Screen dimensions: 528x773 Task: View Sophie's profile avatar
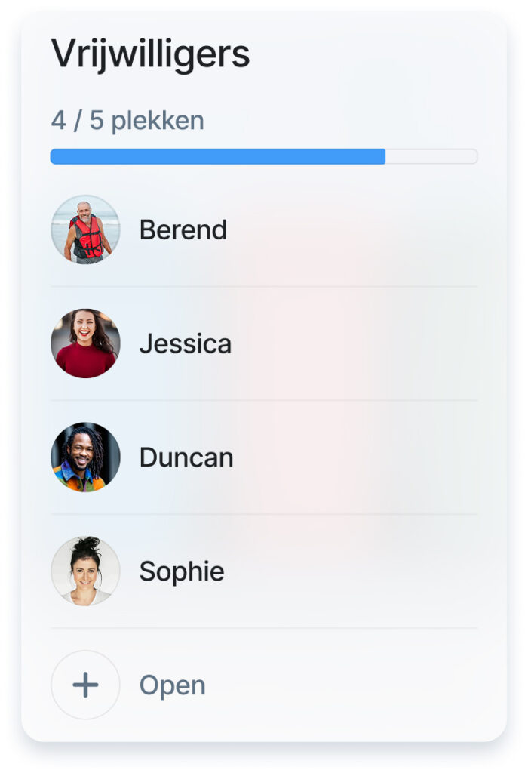85,571
